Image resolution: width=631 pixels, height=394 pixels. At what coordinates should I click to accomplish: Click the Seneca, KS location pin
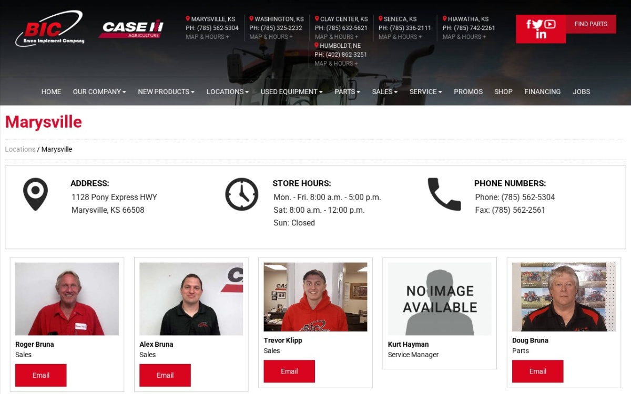click(x=381, y=19)
